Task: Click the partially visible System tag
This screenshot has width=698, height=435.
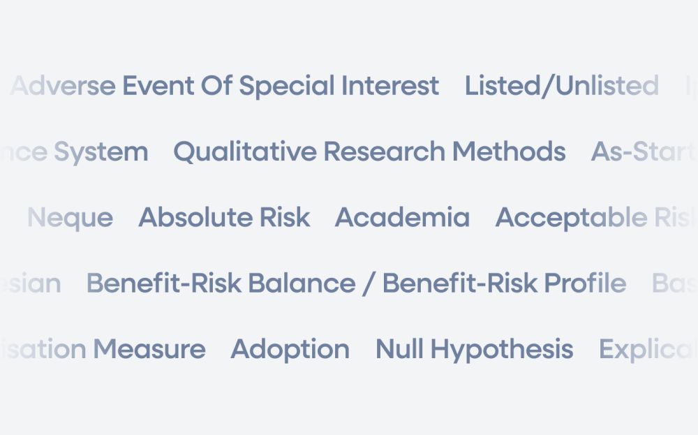Action: point(77,152)
